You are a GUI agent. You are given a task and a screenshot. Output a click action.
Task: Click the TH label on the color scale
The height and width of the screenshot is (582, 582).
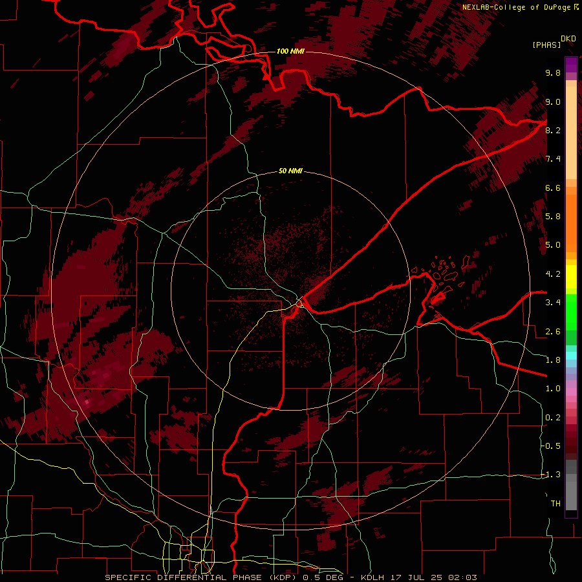(555, 504)
